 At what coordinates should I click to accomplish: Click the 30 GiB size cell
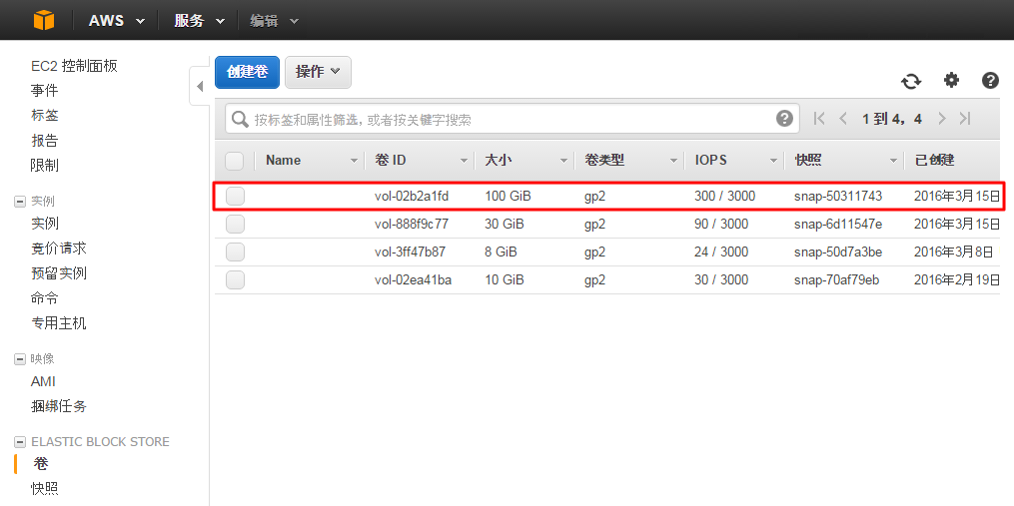(505, 225)
